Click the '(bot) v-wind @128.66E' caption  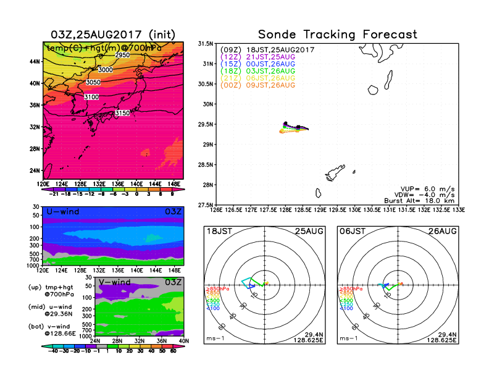point(52,330)
